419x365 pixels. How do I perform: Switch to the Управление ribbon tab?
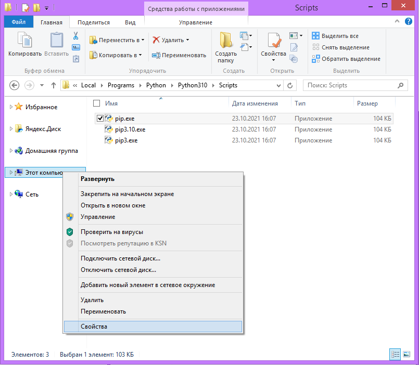pos(196,22)
